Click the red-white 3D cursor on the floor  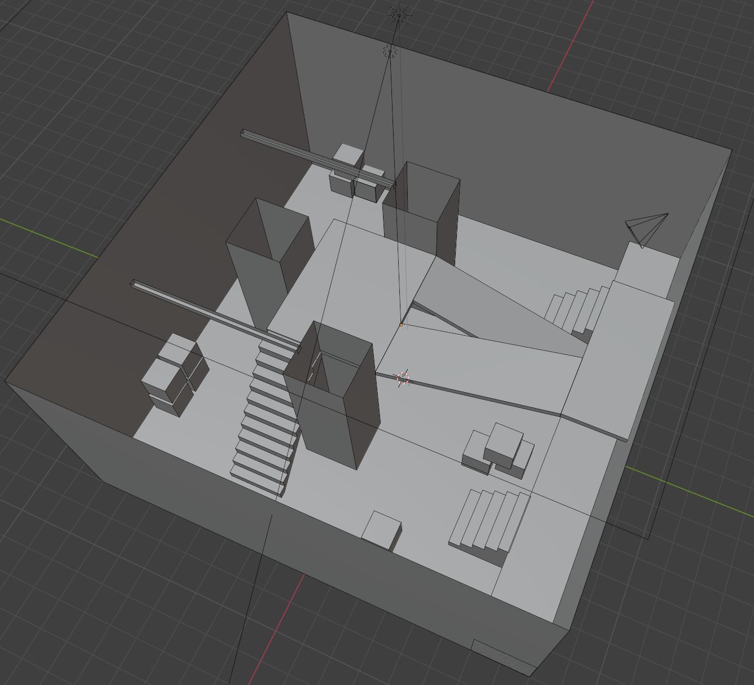[403, 378]
